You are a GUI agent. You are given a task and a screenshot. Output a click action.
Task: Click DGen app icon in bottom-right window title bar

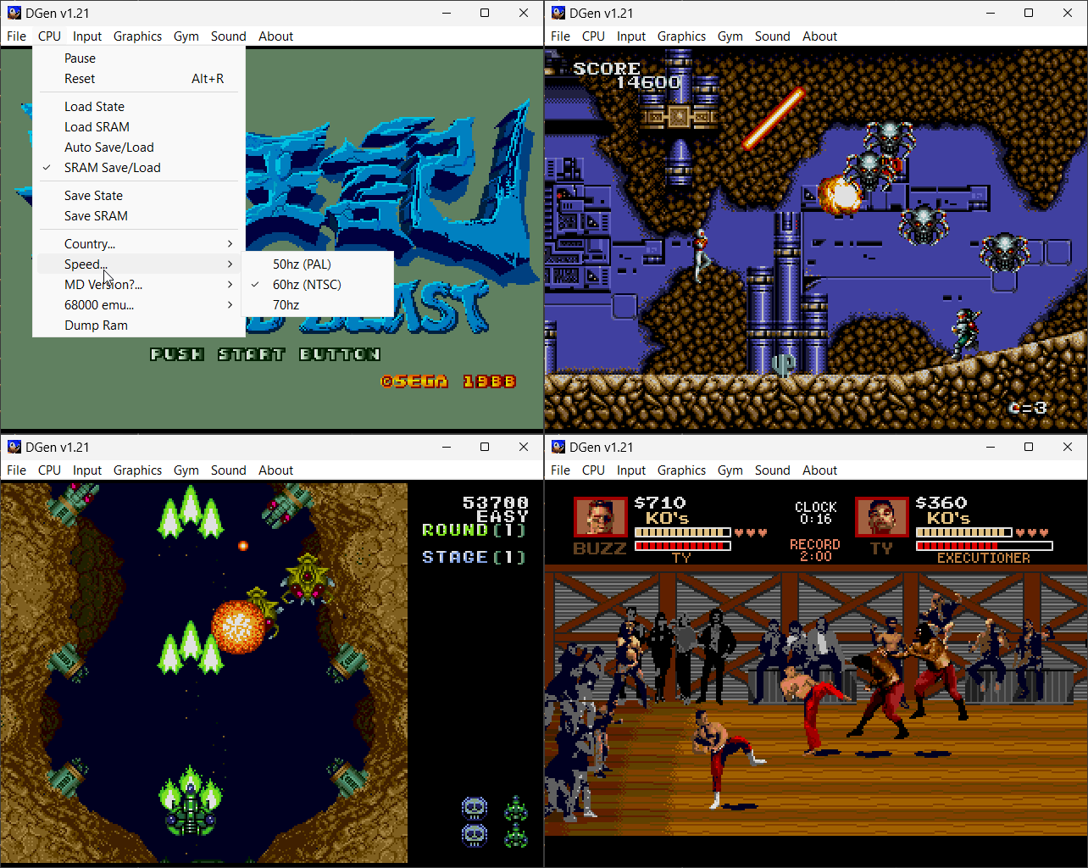point(558,447)
